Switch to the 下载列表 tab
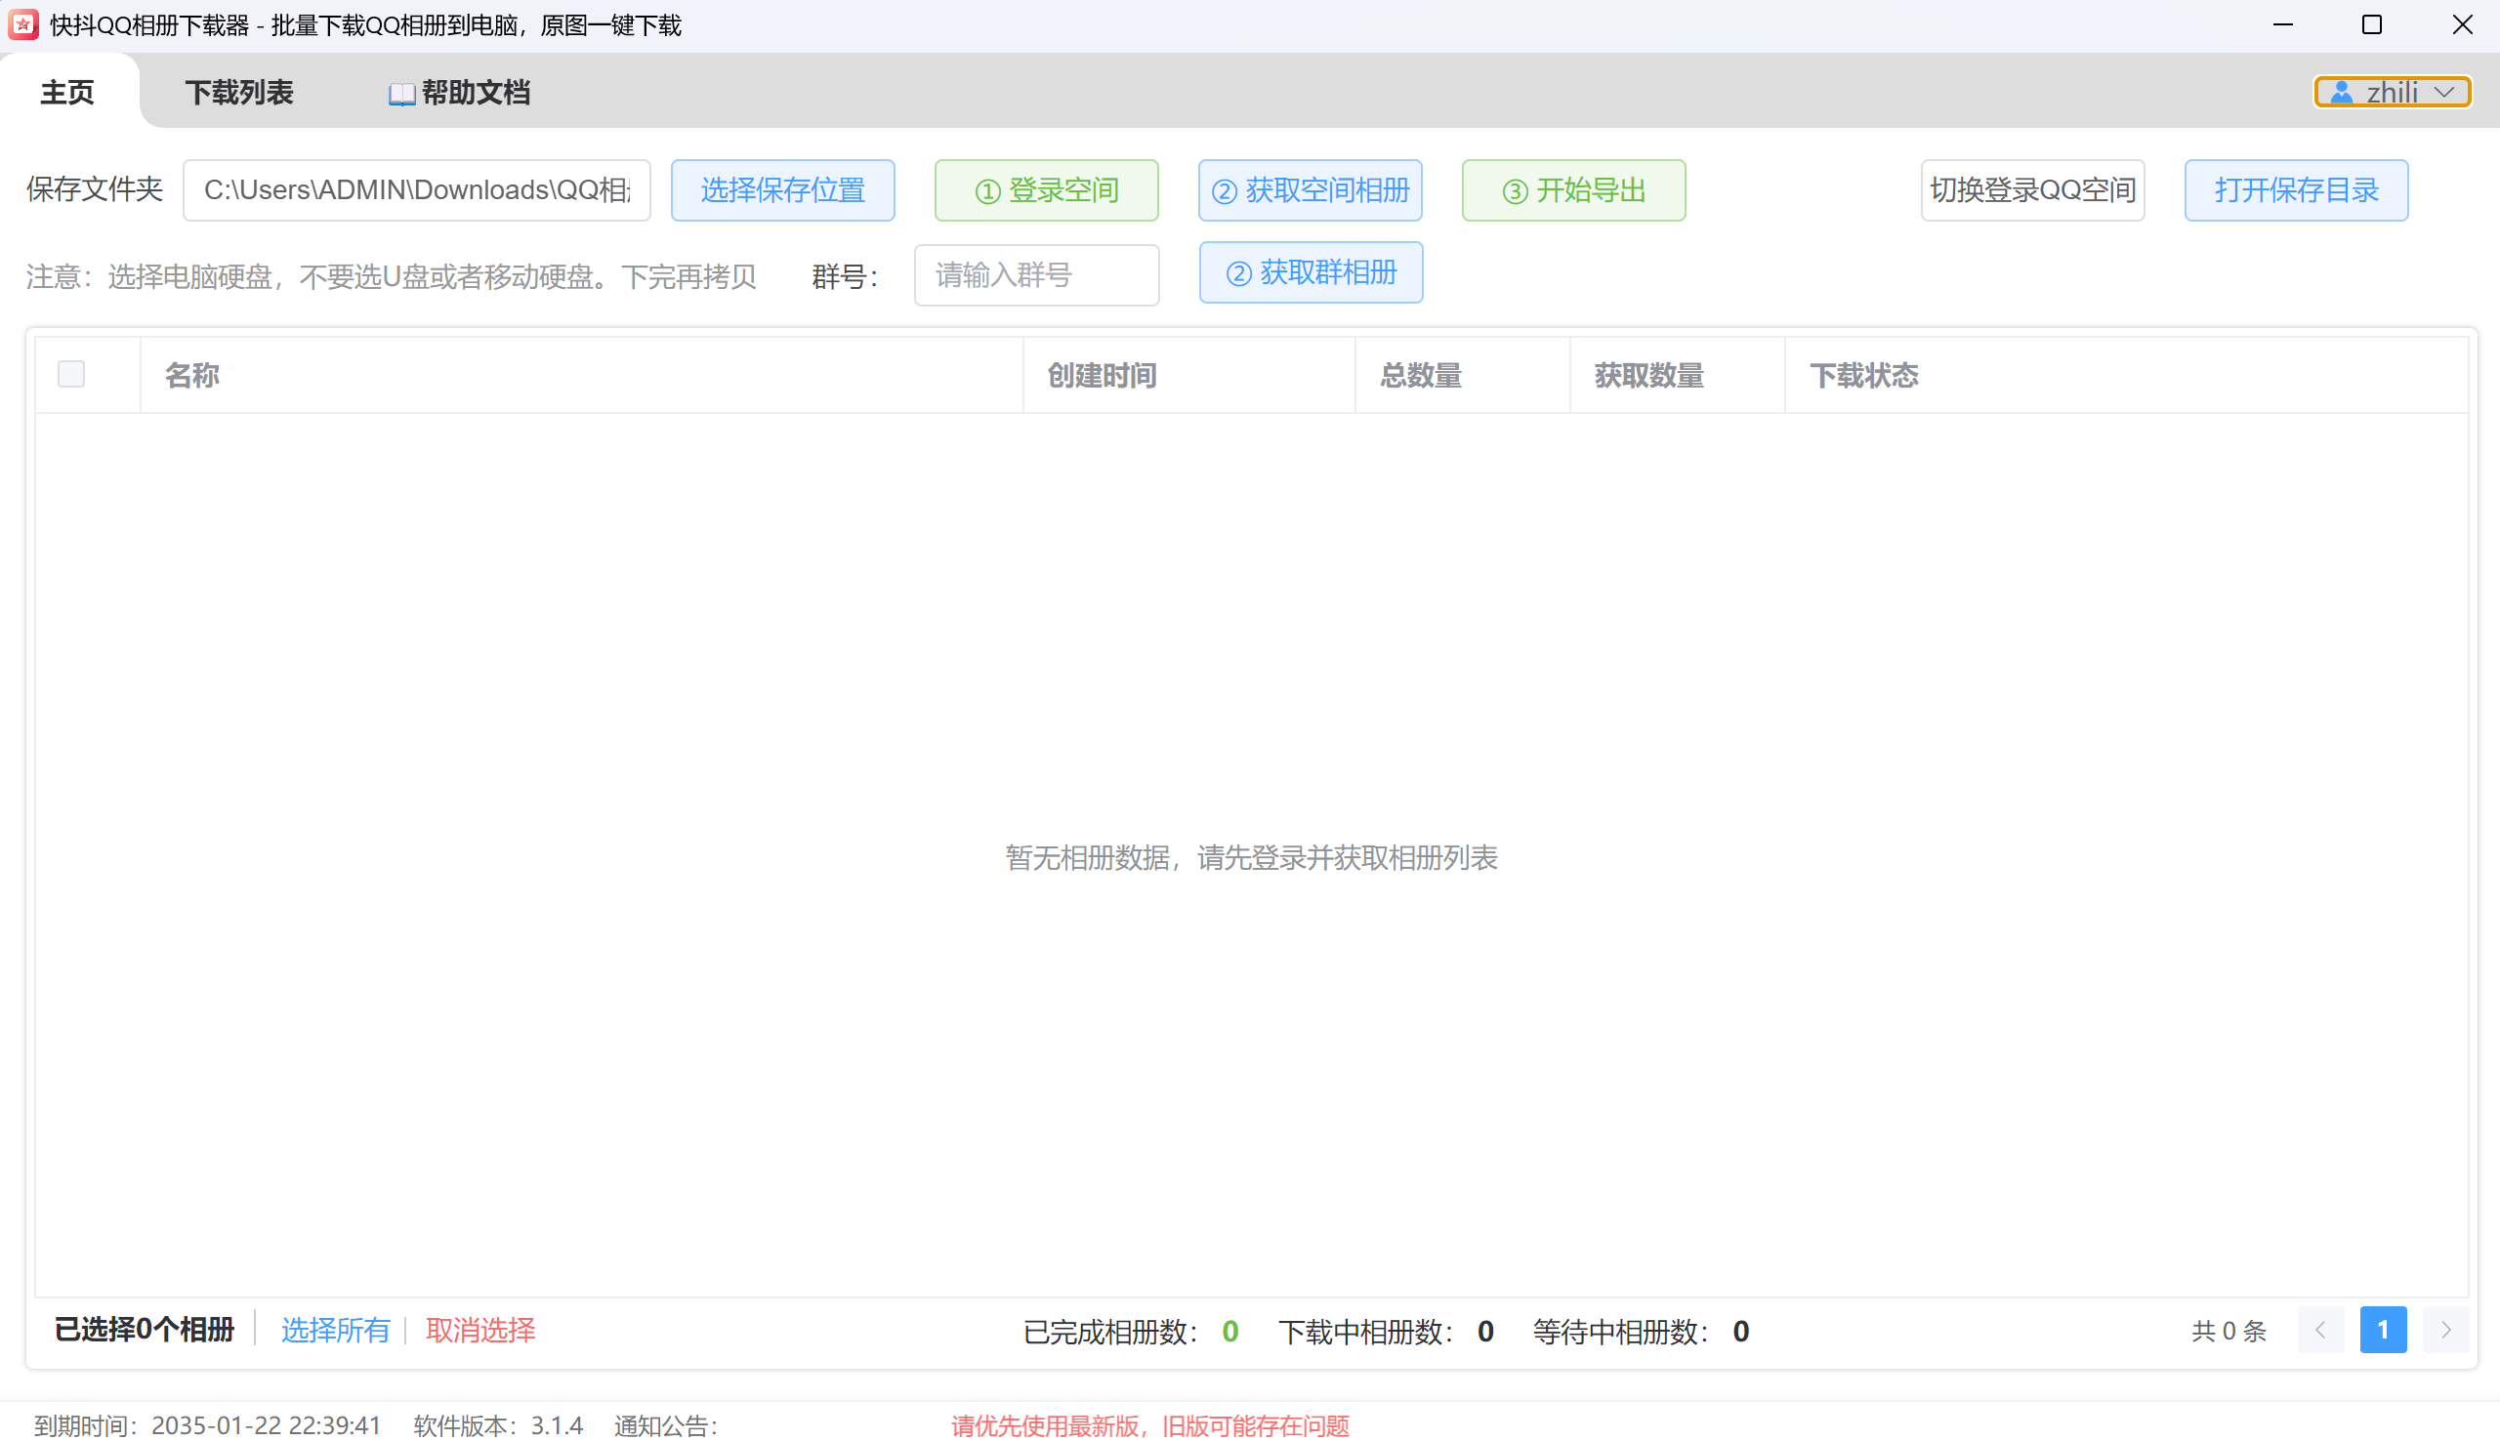The image size is (2500, 1441). pyautogui.click(x=239, y=93)
